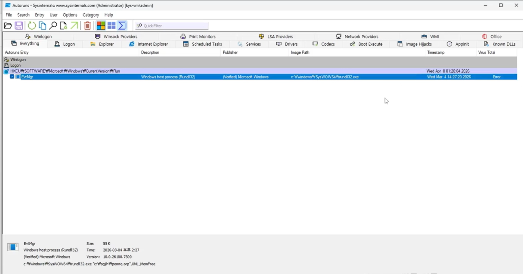The image size is (523, 274).
Task: Click the green Jump arrow toolbar icon
Action: [x=74, y=26]
